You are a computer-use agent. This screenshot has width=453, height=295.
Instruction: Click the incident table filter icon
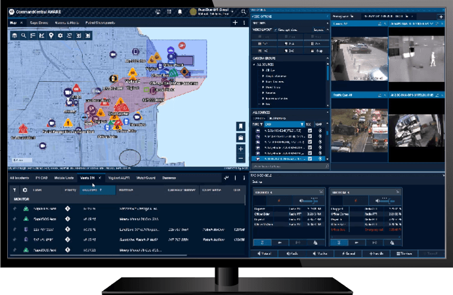pos(14,190)
